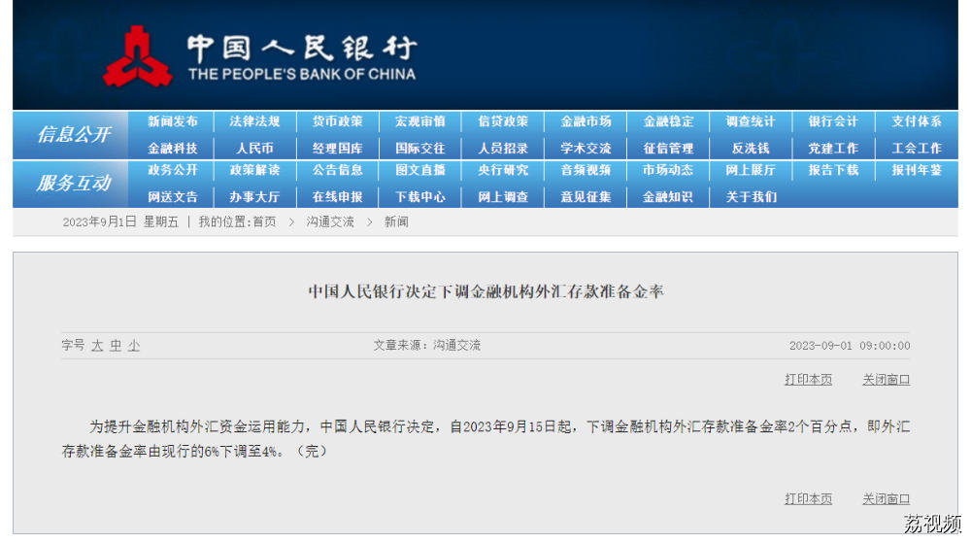Viewport: 971px width, 543px height.
Task: Open 征信管理 menu item
Action: (x=668, y=149)
